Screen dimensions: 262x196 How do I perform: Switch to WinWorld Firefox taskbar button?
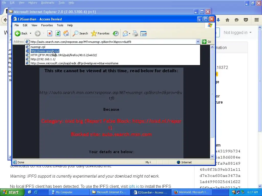pos(191,192)
